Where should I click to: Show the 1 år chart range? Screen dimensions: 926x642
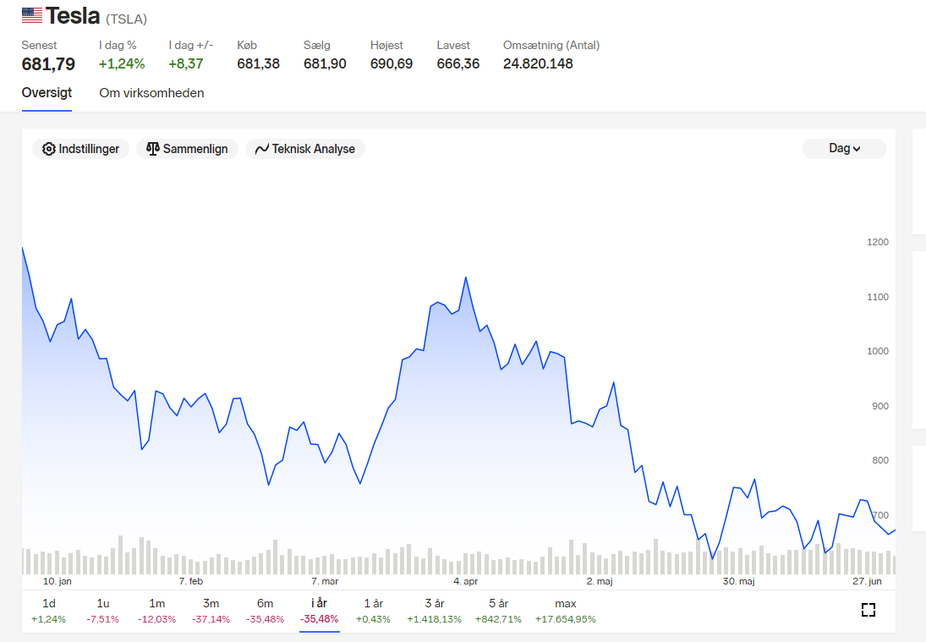[x=373, y=611]
